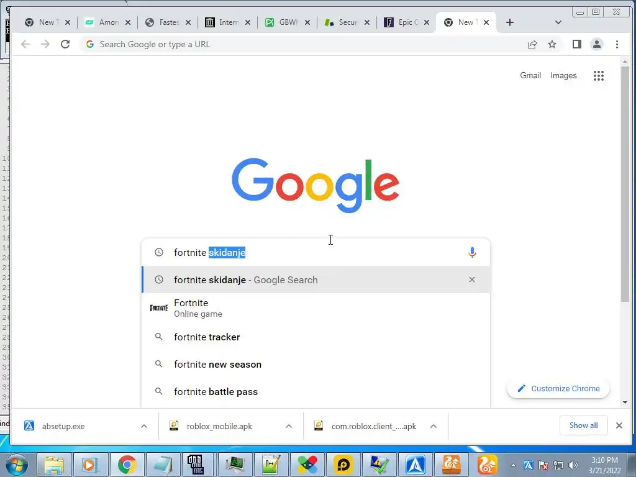Screen dimensions: 636x477
Task: Open the UC Browser taskbar icon
Action: (x=487, y=465)
